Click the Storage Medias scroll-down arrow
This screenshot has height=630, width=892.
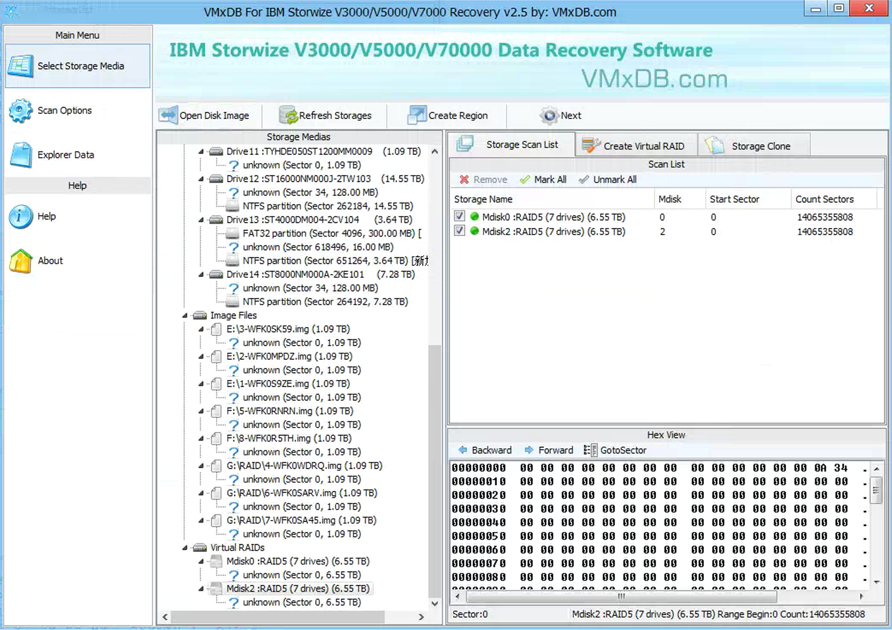point(435,603)
